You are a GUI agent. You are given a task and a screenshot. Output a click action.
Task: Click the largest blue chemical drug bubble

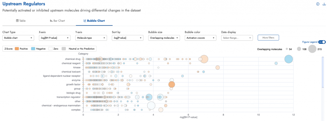(289, 59)
